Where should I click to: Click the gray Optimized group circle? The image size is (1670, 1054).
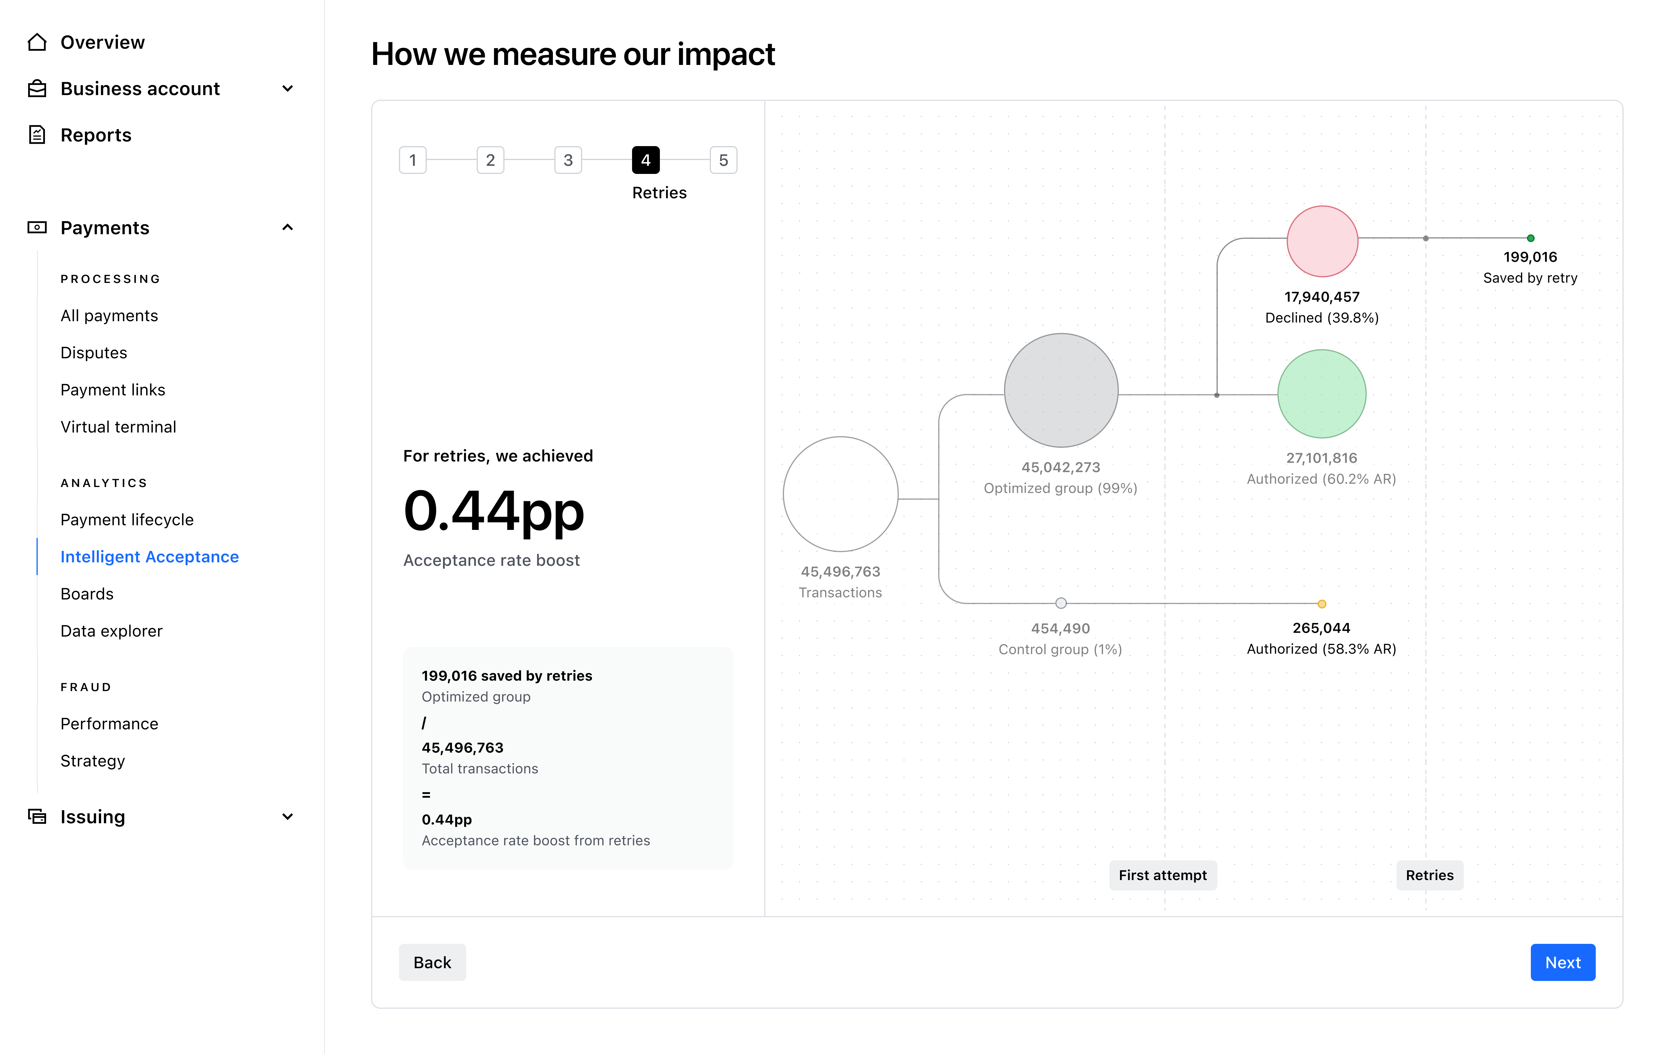point(1061,390)
